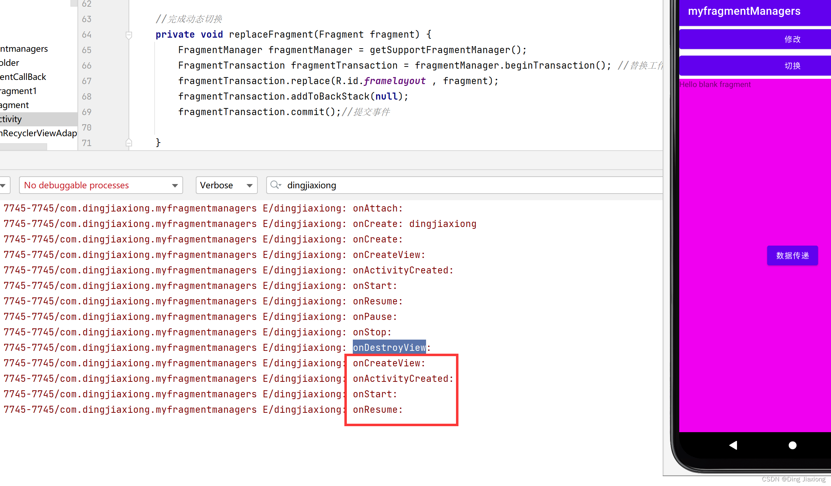Viewport: 831px width, 486px height.
Task: Tap the 数据传递 button in emulator
Action: pos(793,255)
